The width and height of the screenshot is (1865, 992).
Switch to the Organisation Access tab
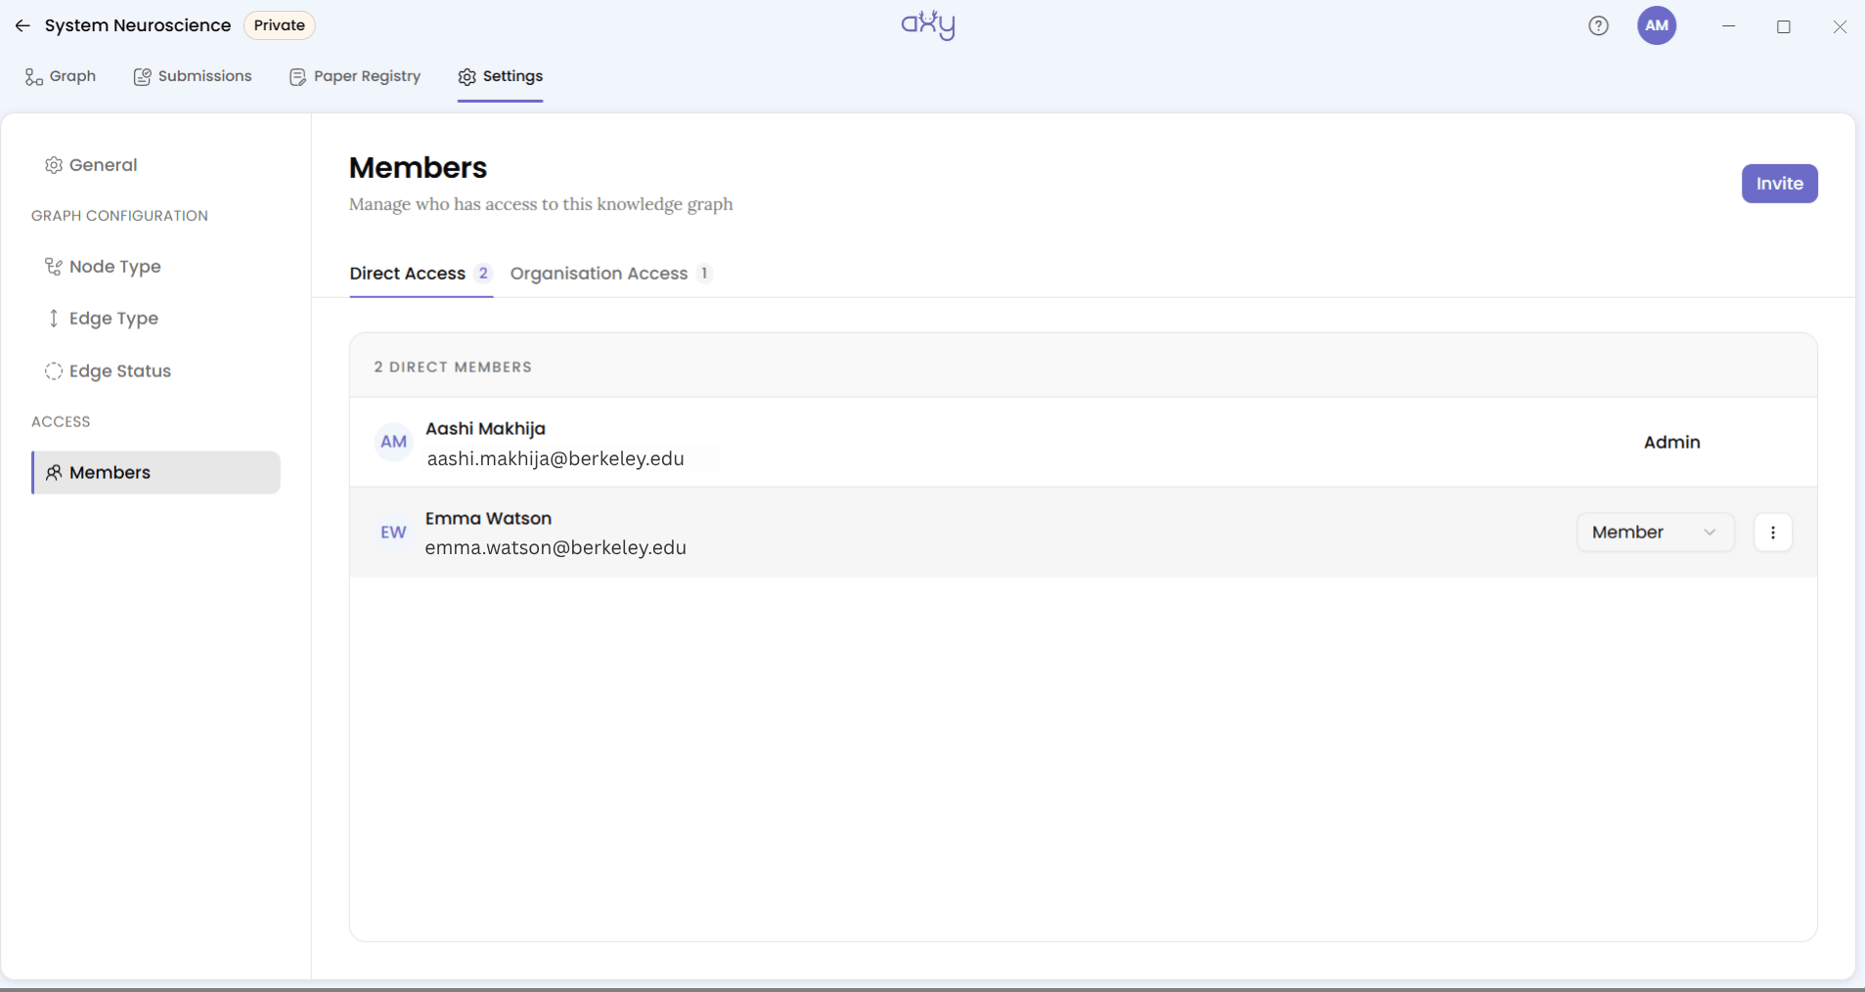611,274
